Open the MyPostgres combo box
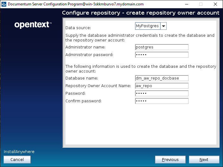The image size is (223, 167). point(148,26)
